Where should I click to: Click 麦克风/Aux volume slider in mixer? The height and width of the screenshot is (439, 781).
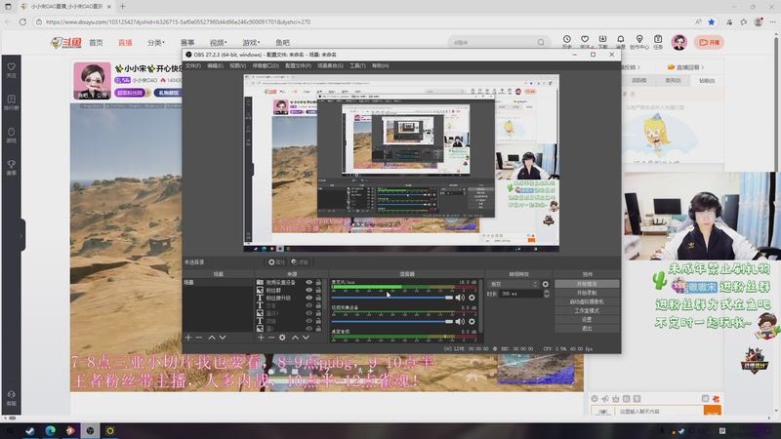pos(392,298)
